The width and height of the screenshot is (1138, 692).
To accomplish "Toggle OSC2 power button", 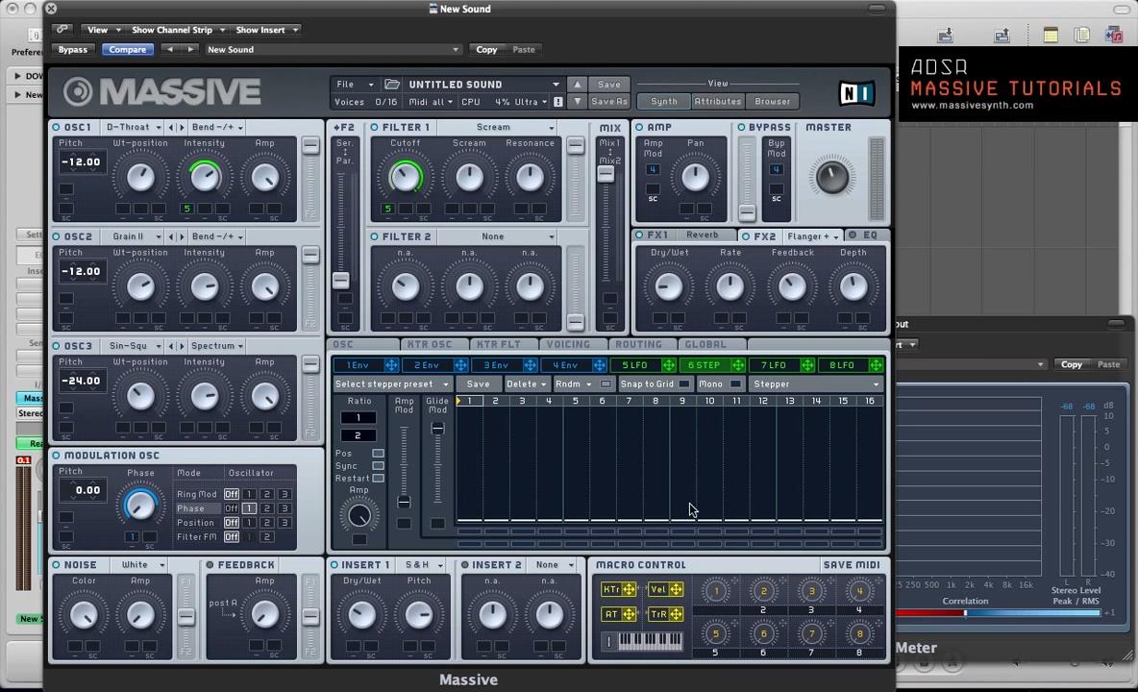I will click(57, 236).
